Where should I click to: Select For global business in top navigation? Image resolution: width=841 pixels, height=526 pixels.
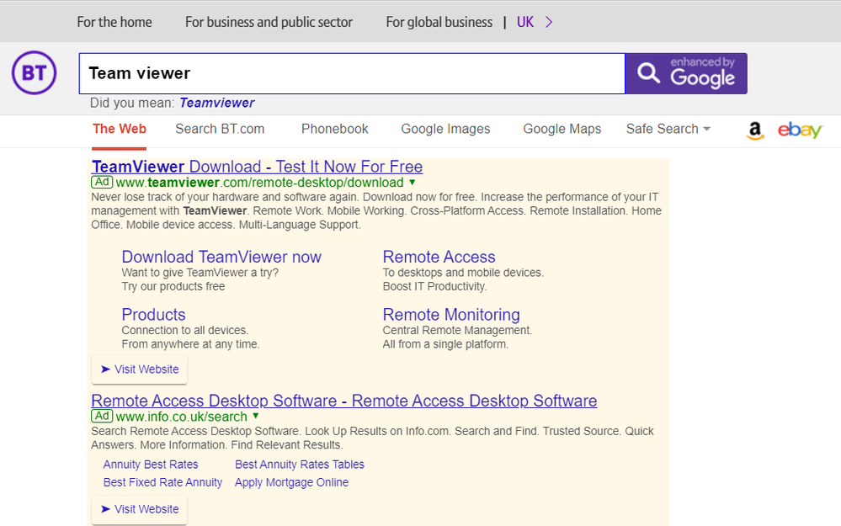(x=439, y=22)
